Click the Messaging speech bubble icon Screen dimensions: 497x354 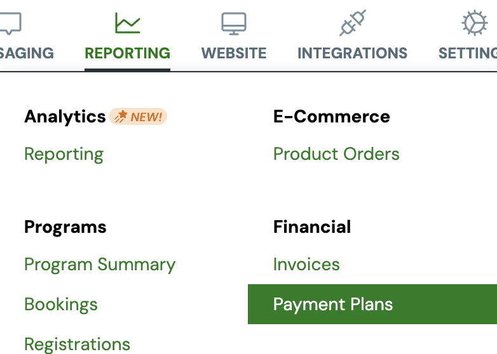point(10,23)
